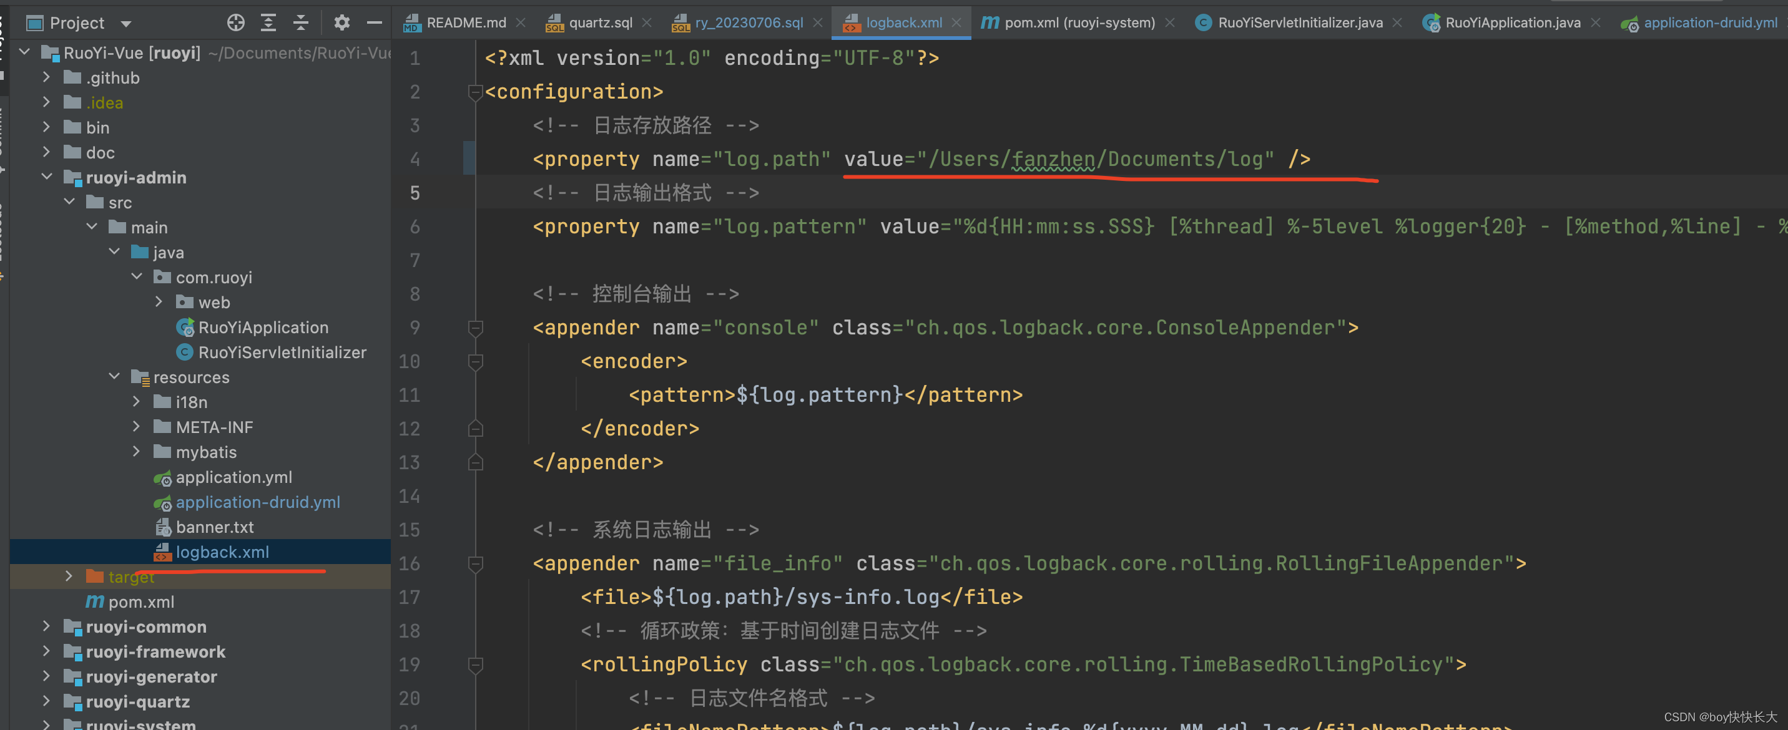Expand the doc folder
This screenshot has height=730, width=1788.
tap(46, 152)
